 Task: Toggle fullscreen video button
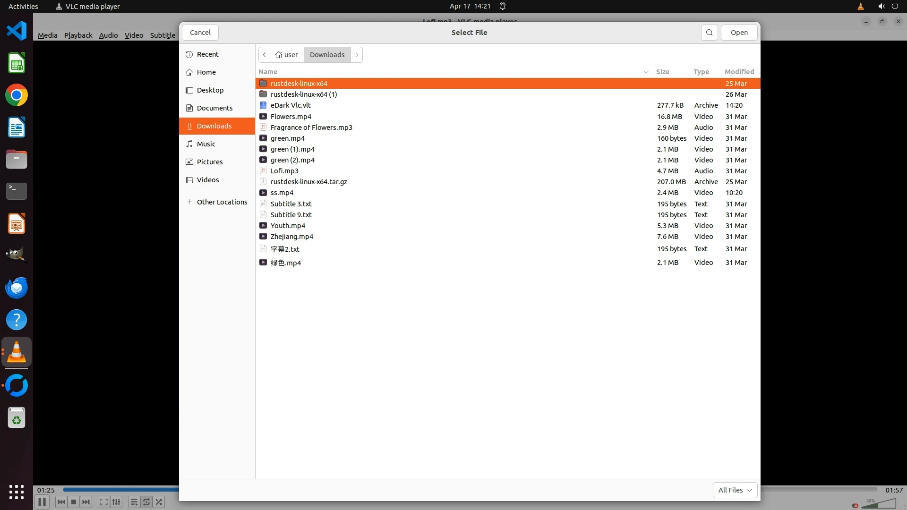103,502
